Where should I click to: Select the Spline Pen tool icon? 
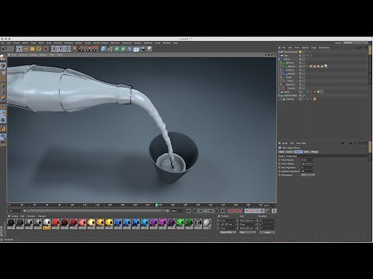[x=110, y=49]
